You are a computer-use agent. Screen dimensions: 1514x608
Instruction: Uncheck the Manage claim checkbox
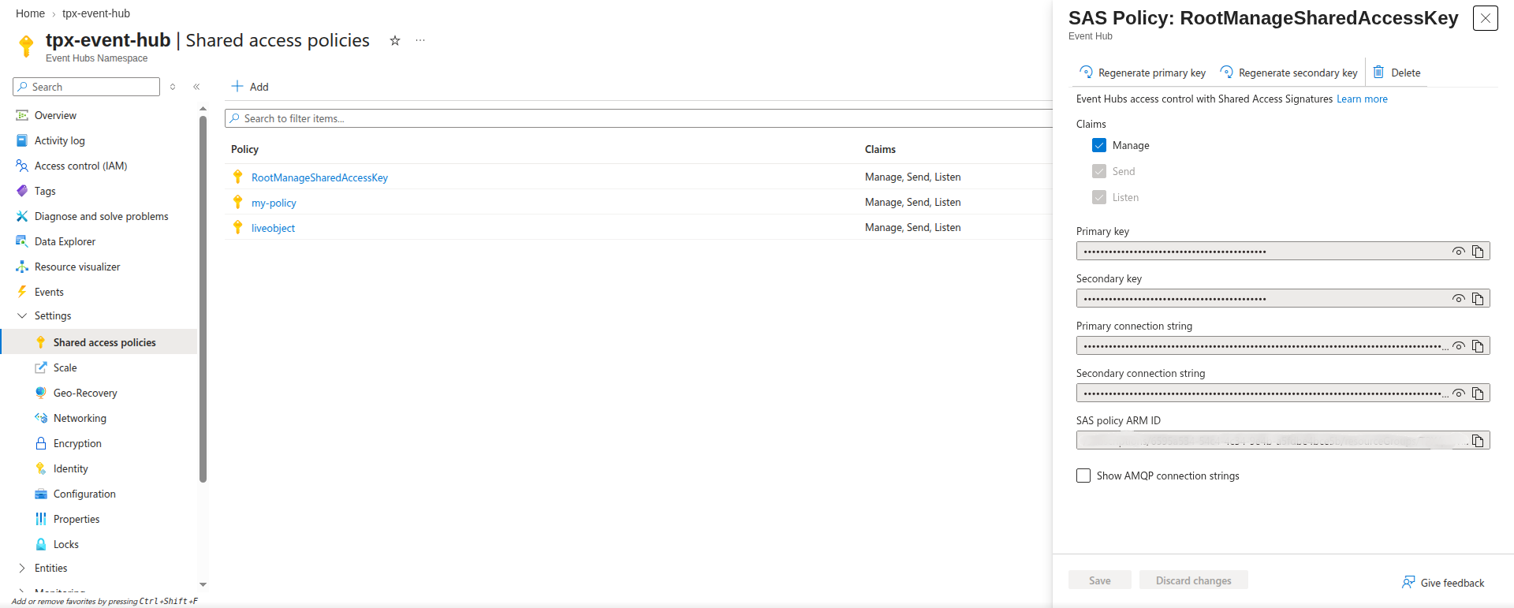[1099, 145]
